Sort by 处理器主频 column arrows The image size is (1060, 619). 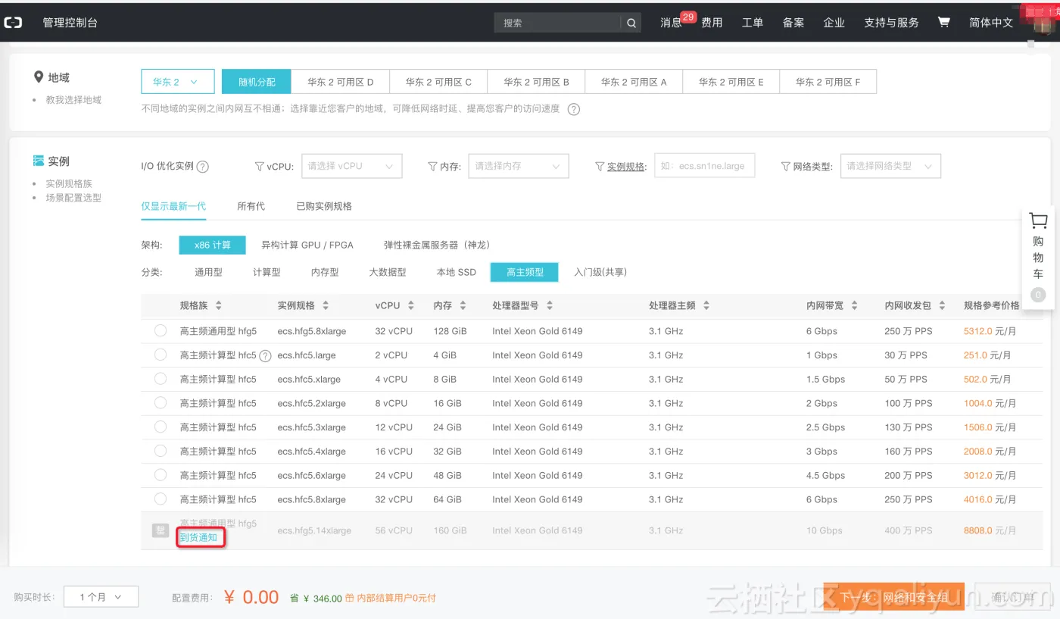[x=706, y=305]
